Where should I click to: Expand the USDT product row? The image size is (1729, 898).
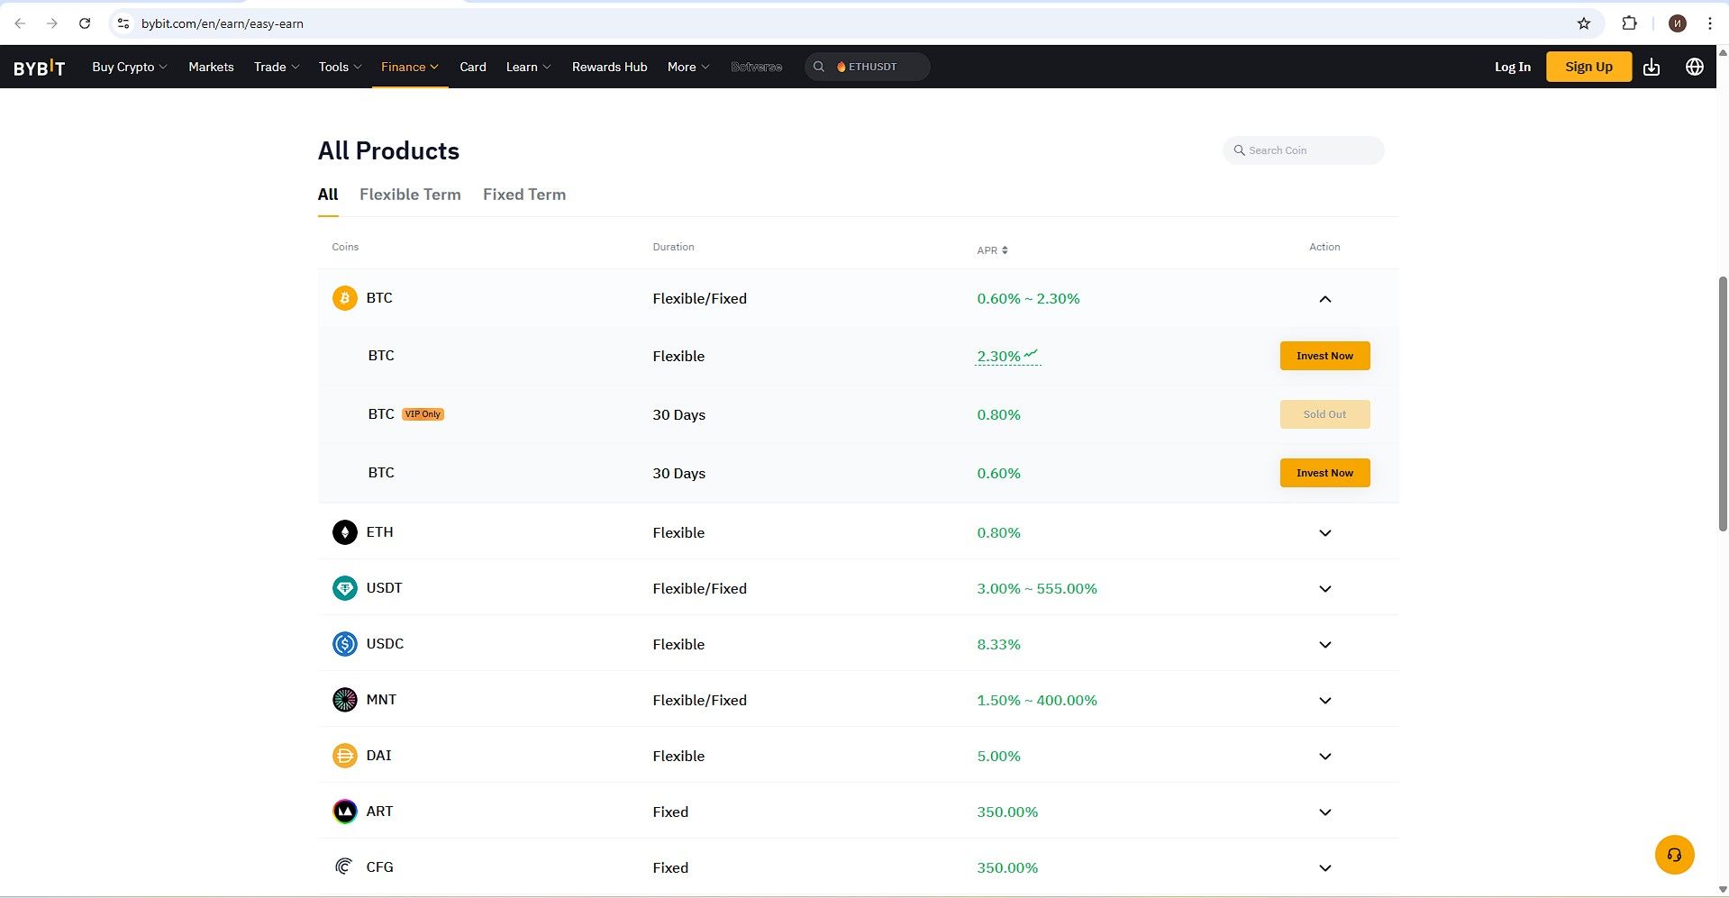click(x=1324, y=589)
